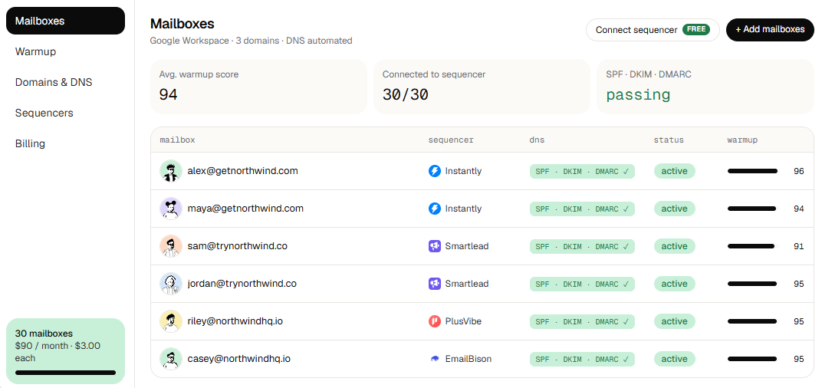Screen dimensions: 822x388
Task: Click the warmup column header
Action: coord(742,140)
